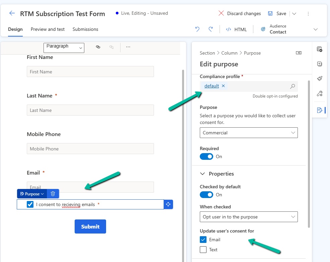This screenshot has height=262, width=330.
Task: Remove the default compliance profile tag
Action: click(223, 86)
